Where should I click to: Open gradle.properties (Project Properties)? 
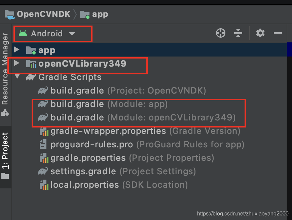coord(132,158)
